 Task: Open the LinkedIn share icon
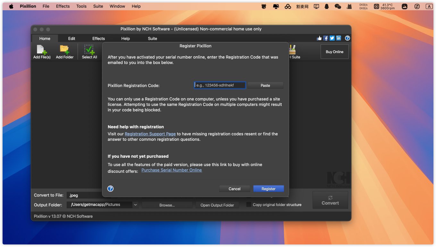click(339, 38)
